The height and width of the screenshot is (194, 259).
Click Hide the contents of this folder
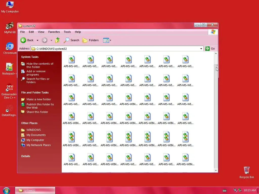pyautogui.click(x=40, y=65)
